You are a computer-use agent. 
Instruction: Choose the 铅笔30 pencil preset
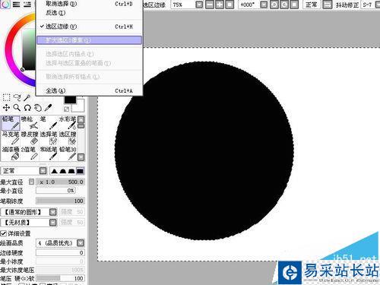[68, 154]
